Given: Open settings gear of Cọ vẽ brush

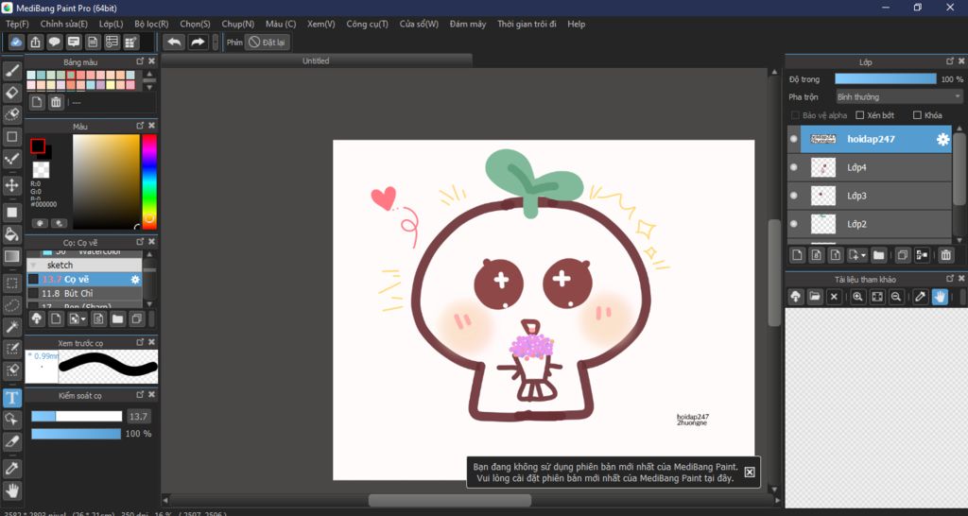Looking at the screenshot, I should (x=135, y=280).
